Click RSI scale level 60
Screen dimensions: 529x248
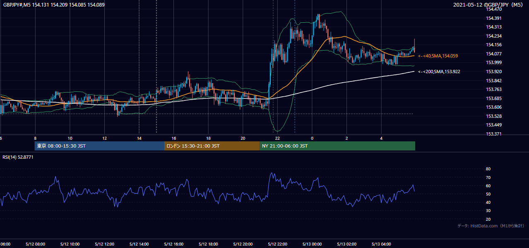tap(488, 186)
